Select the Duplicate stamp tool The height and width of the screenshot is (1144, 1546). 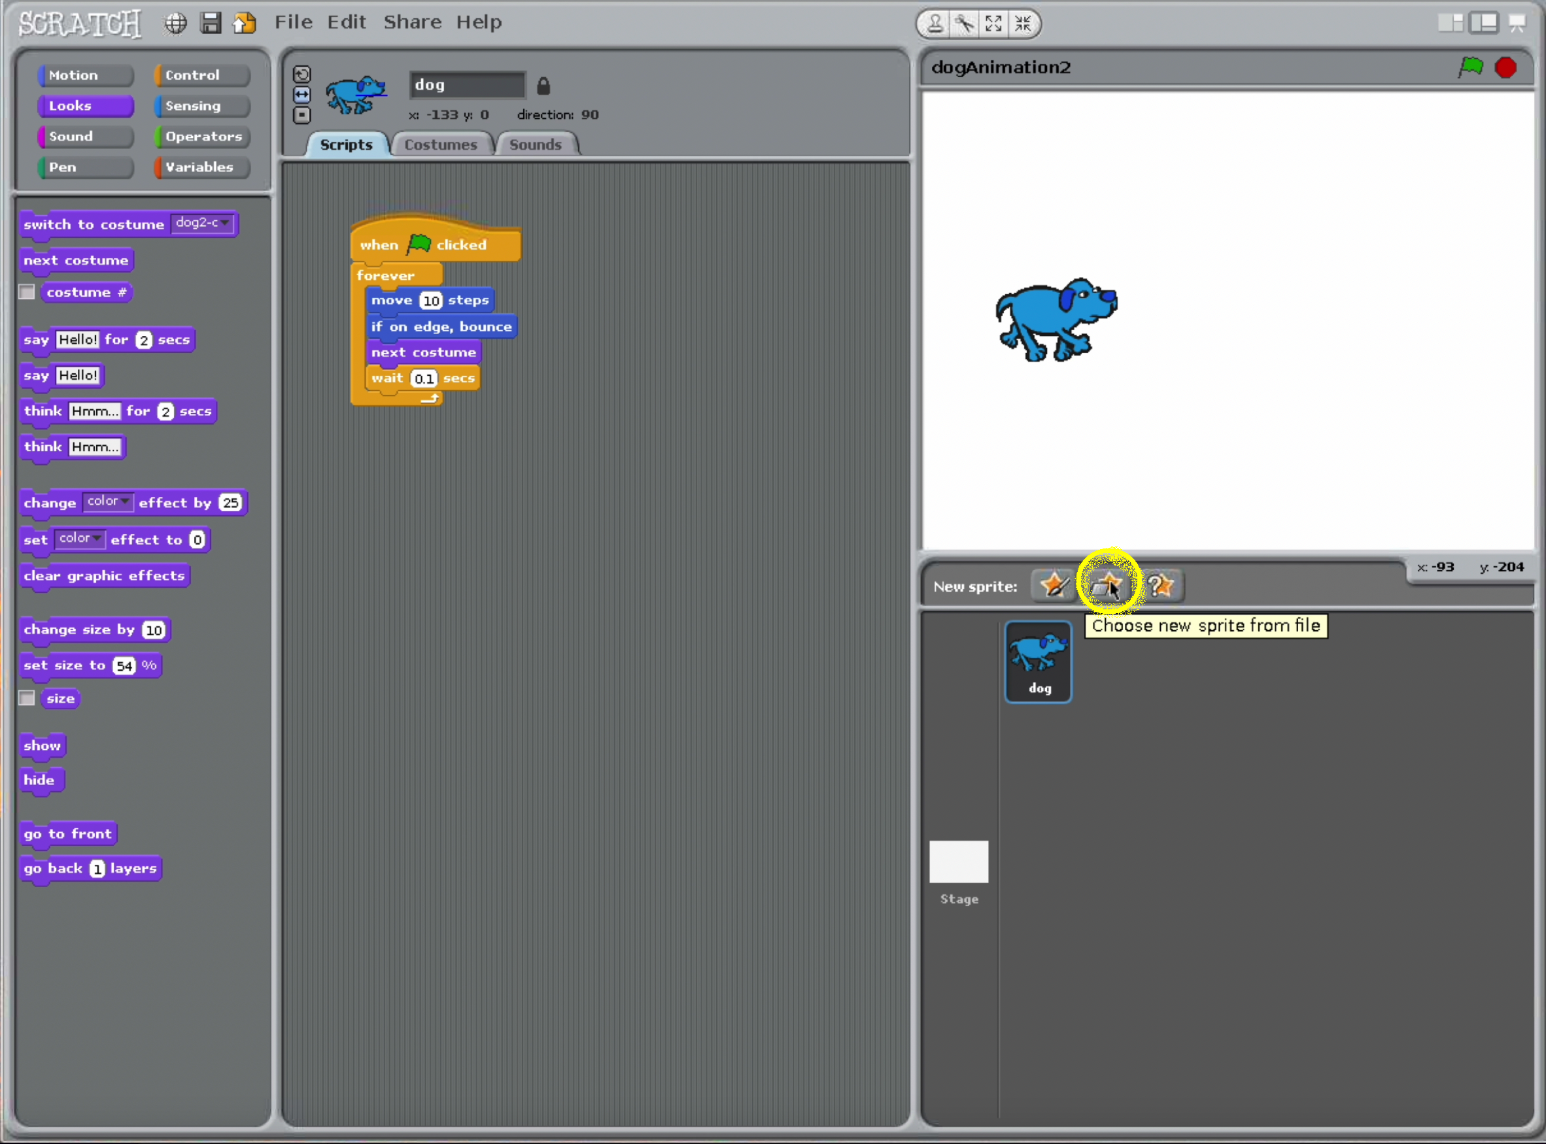point(935,24)
